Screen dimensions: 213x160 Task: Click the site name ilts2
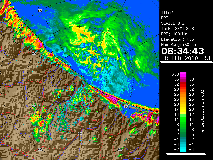pos(167,13)
